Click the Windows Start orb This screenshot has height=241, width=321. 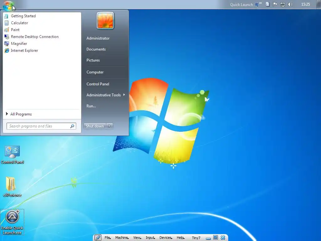pos(8,5)
